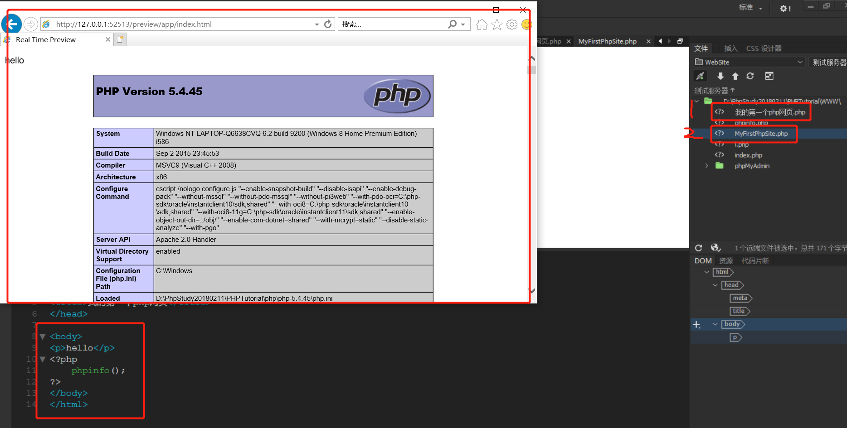Click phpinfo in the code editor
The width and height of the screenshot is (847, 428).
pos(90,370)
